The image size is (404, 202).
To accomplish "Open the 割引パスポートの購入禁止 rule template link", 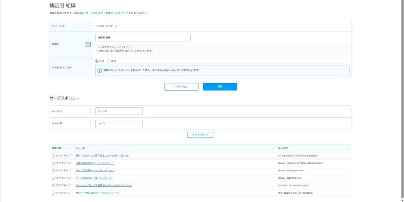I will (102, 156).
